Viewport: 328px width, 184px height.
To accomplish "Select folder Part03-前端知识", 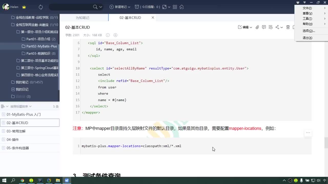I will click(38, 53).
